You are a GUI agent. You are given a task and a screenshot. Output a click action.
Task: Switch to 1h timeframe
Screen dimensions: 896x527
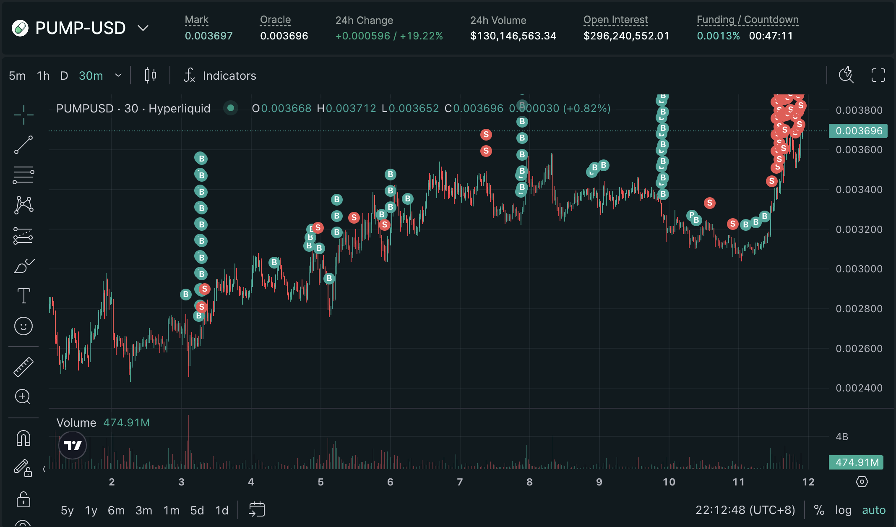point(43,76)
